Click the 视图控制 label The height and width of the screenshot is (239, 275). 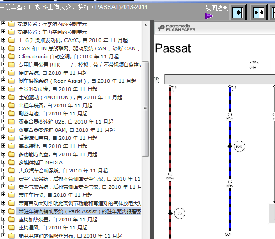point(217,8)
